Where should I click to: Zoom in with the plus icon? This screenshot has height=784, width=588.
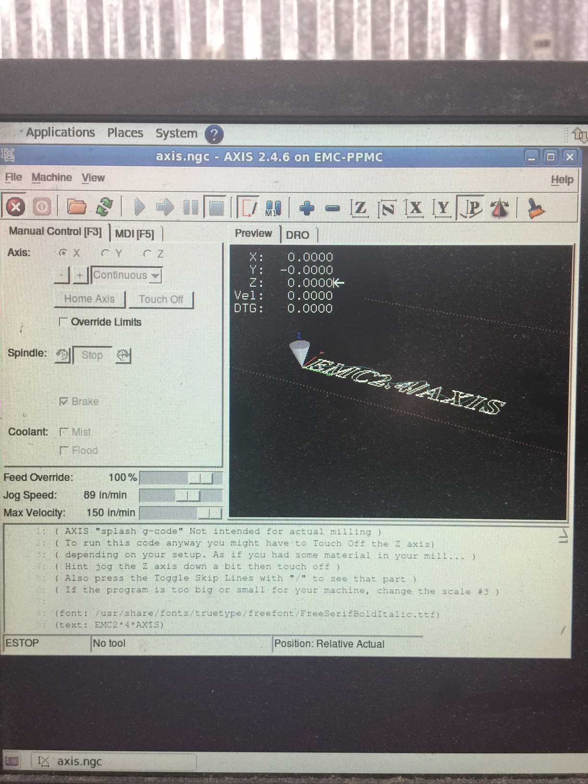[306, 208]
